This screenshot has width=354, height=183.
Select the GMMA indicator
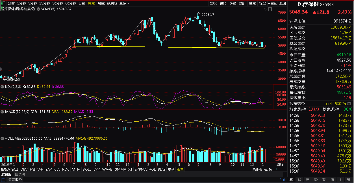(x=120, y=169)
